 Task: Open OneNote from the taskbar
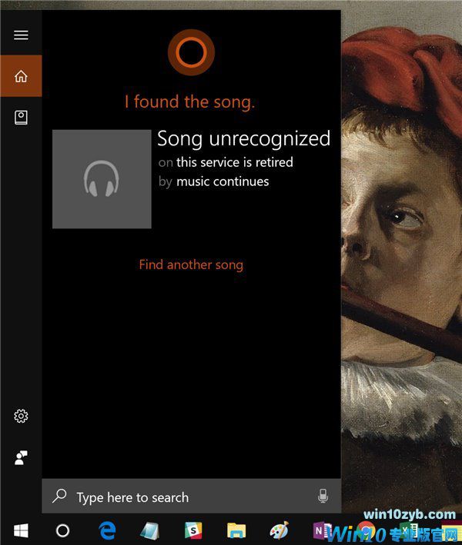[x=321, y=530]
